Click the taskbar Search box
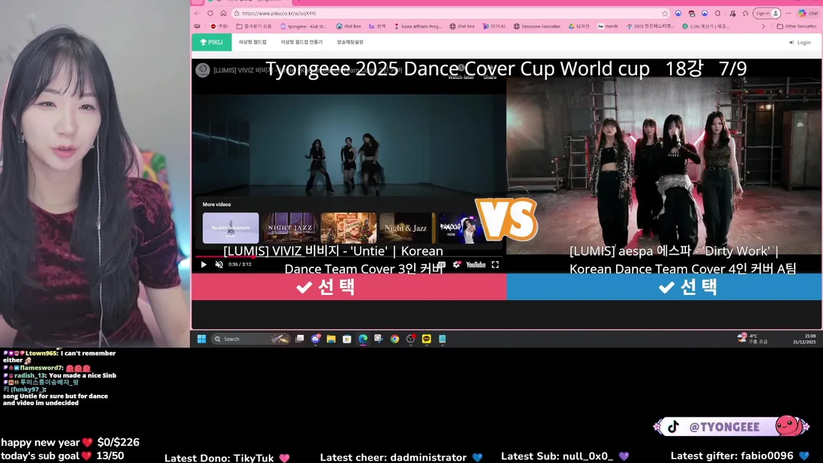Screen dimensions: 823x463 tap(251, 339)
